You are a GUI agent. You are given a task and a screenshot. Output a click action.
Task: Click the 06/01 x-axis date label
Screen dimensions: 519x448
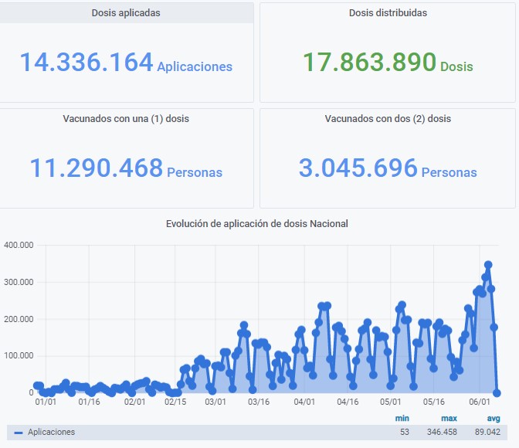(x=480, y=402)
